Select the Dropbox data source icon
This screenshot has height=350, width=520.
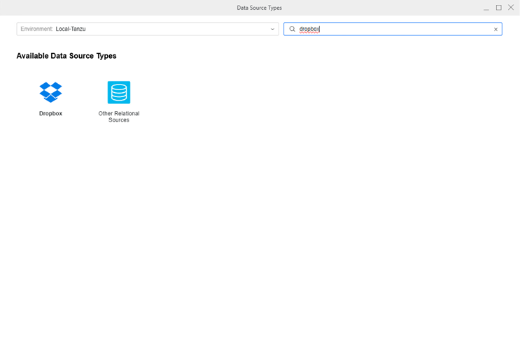50,92
